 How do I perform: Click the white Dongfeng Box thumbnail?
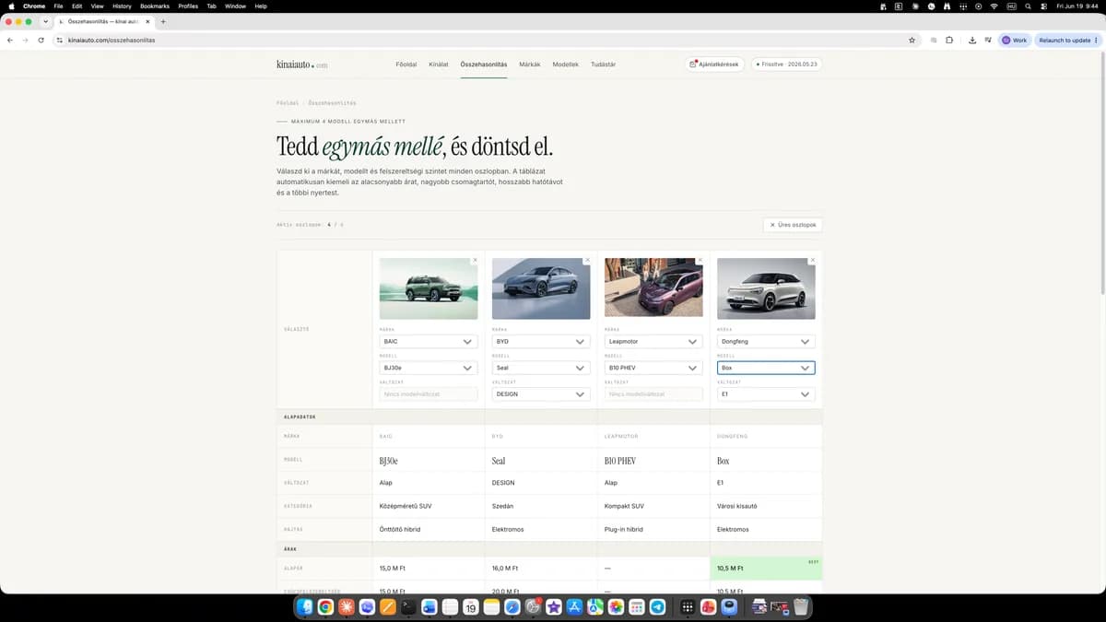[766, 288]
